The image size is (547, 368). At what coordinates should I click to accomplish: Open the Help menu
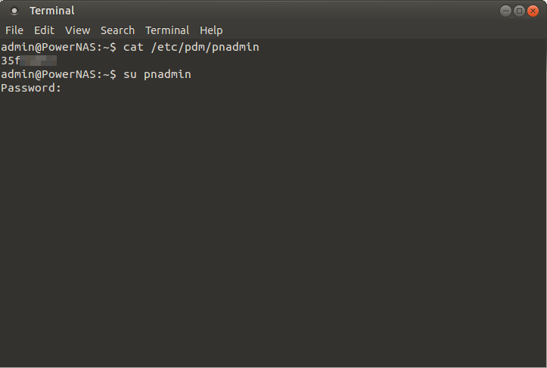[211, 30]
